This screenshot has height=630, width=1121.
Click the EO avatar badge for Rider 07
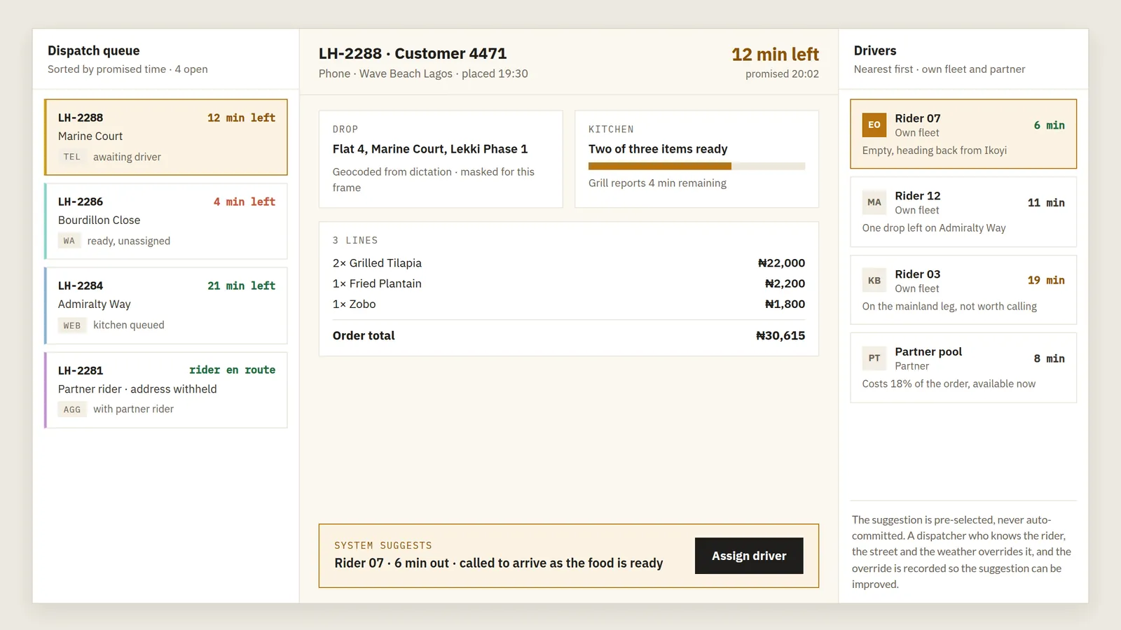[874, 125]
